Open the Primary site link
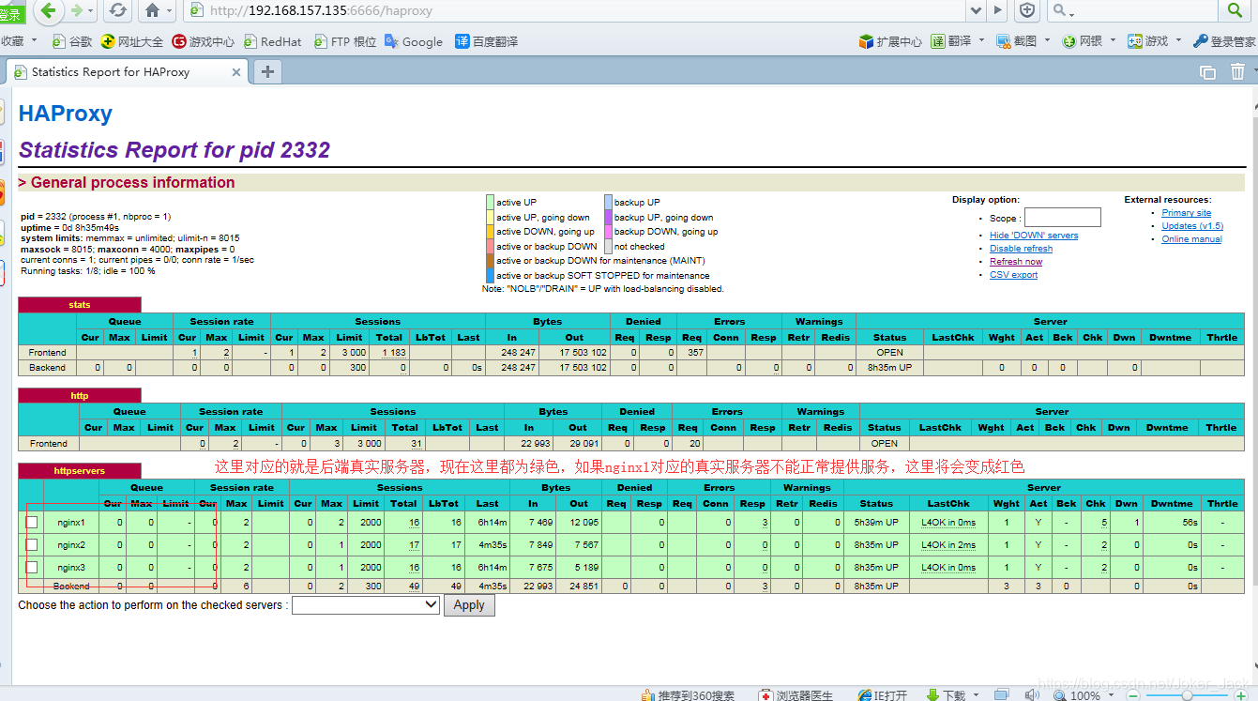Screen dimensions: 1258x701 pos(1187,213)
